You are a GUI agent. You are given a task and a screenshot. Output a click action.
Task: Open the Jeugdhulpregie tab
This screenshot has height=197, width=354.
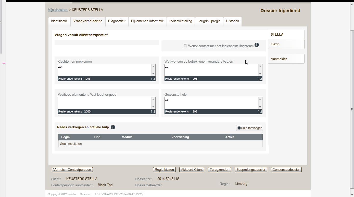click(209, 21)
